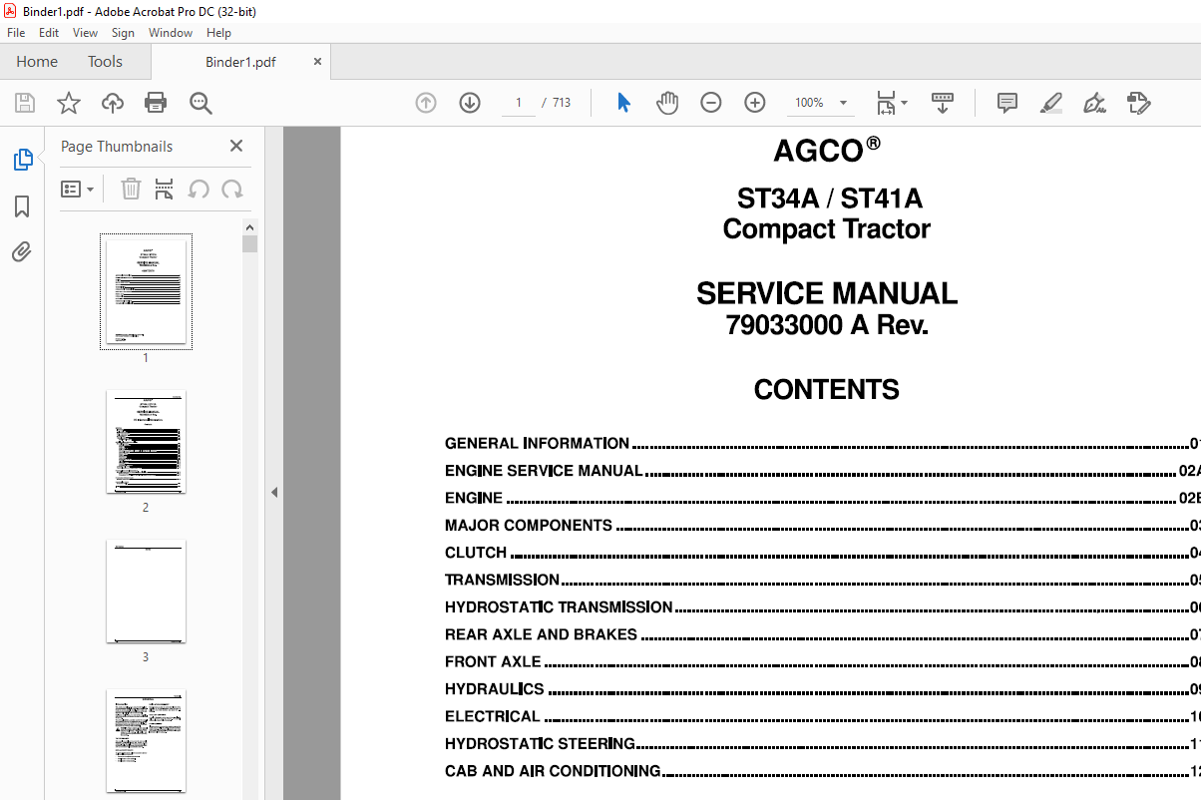Activate the Hand pan tool
This screenshot has width=1201, height=800.
point(667,103)
